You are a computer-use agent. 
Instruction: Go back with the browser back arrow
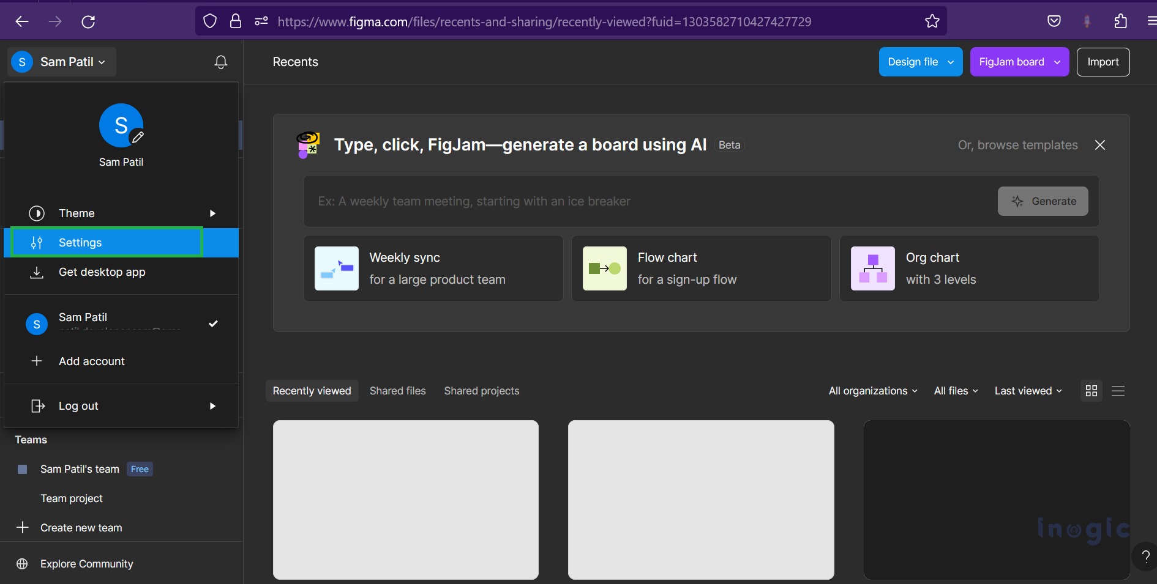coord(22,22)
